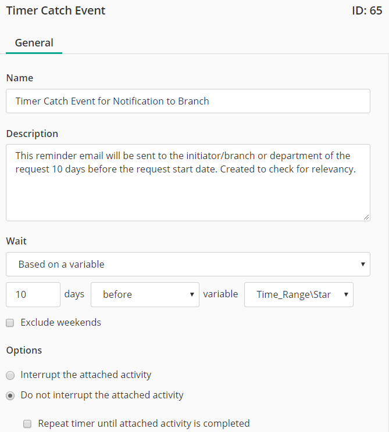
Task: Select Interrupt the attached activity
Action: pyautogui.click(x=10, y=375)
